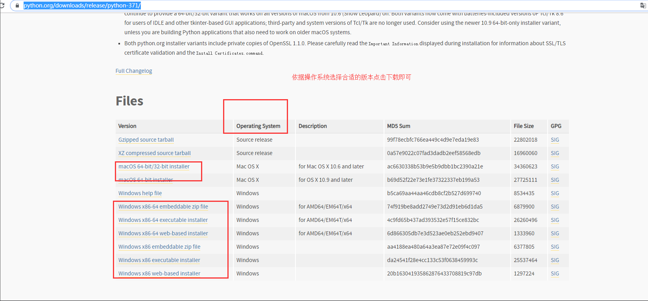Click the file size "16960060"
This screenshot has width=648, height=301.
point(526,153)
